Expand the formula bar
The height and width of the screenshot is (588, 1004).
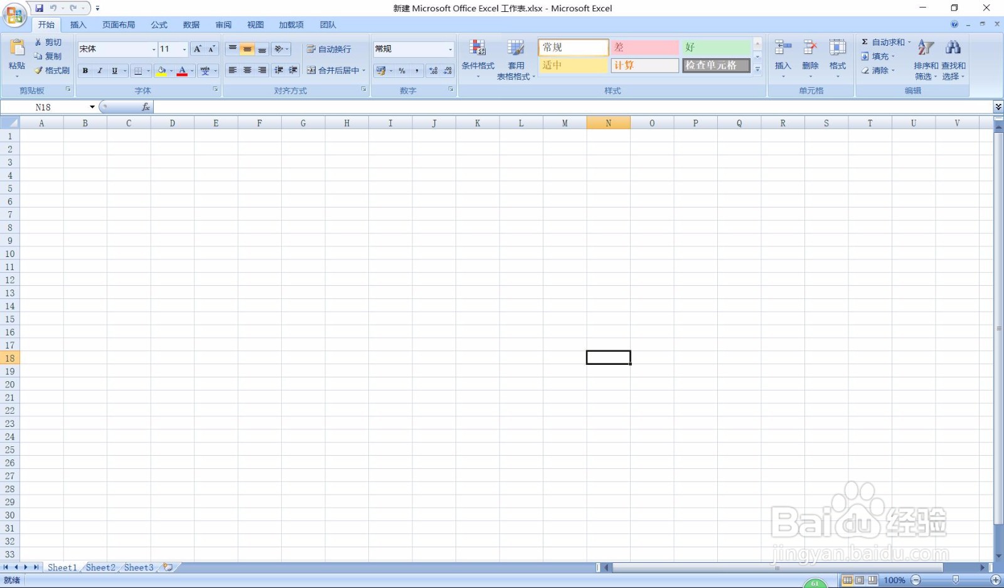(x=998, y=107)
